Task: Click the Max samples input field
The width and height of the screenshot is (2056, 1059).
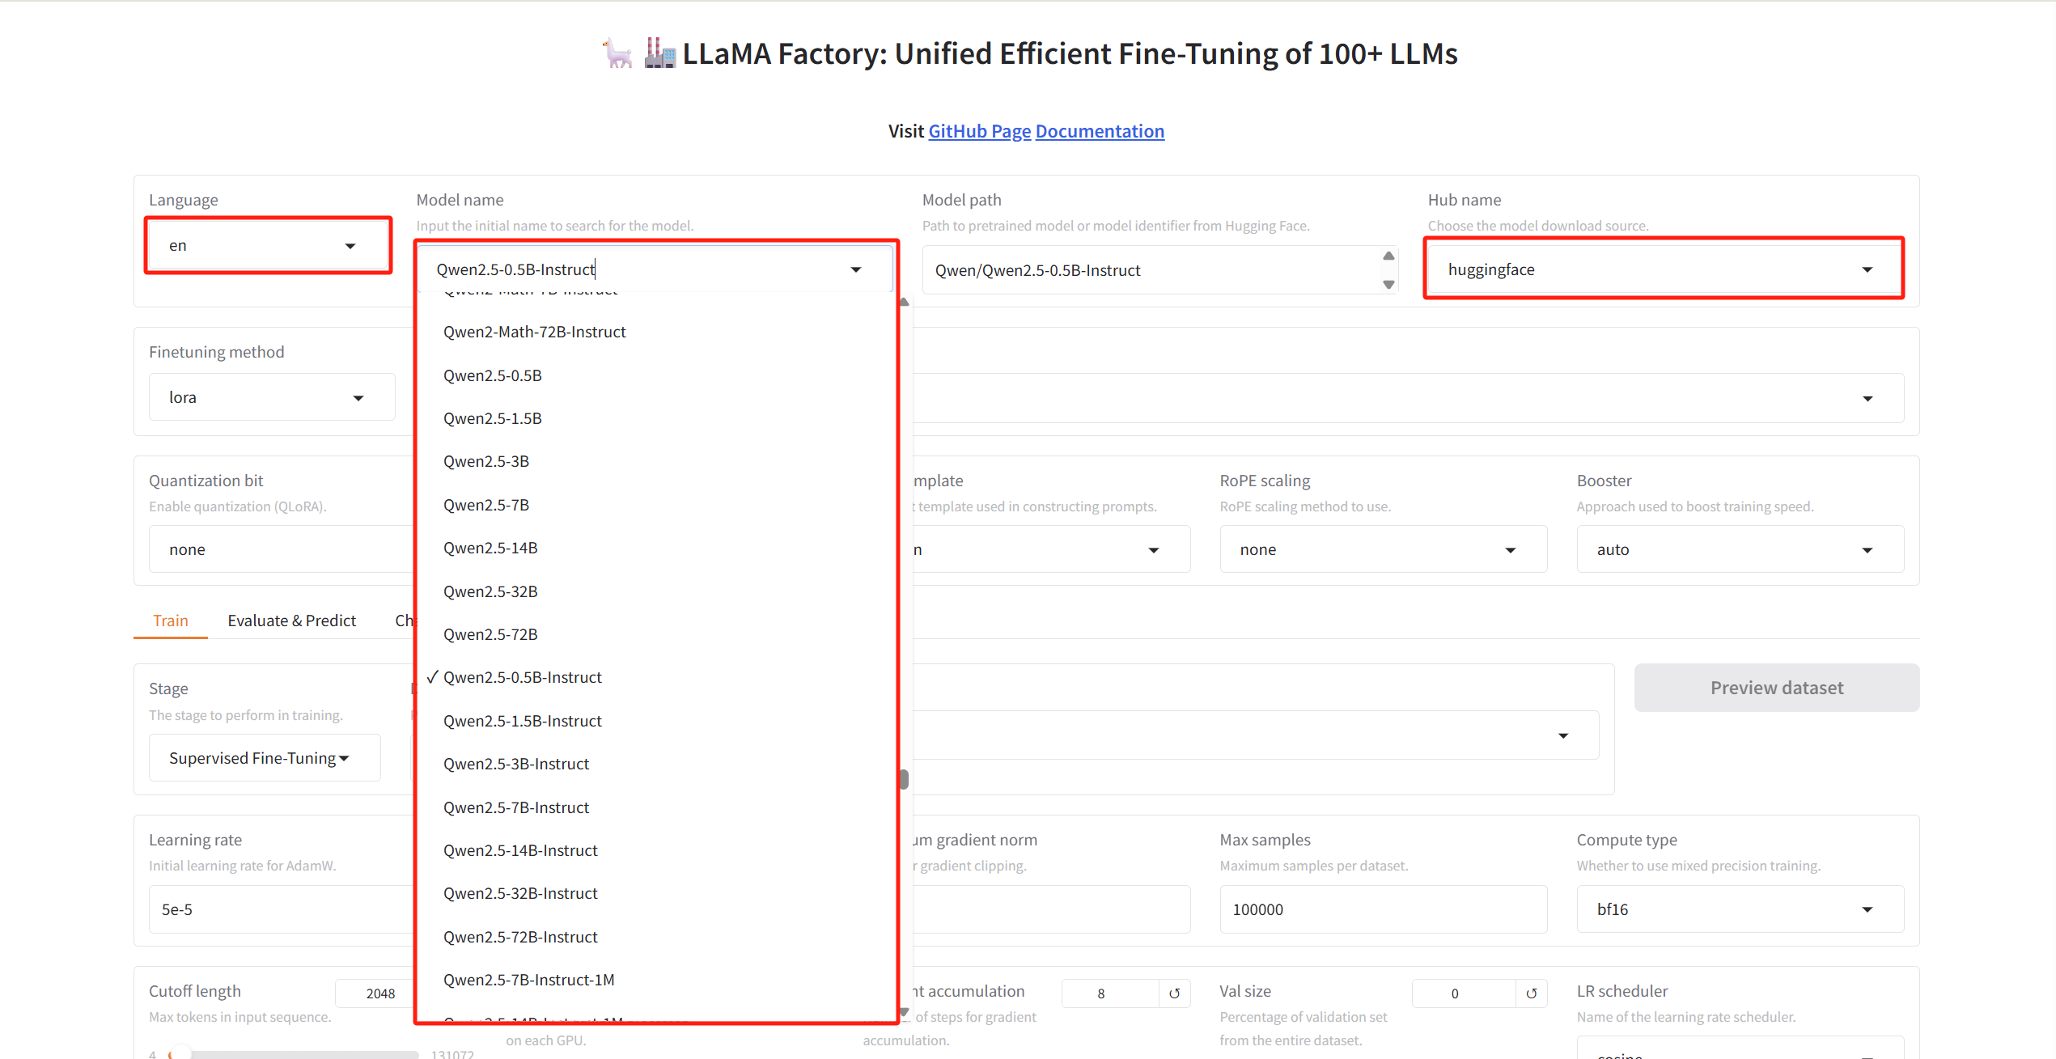Action: tap(1382, 909)
